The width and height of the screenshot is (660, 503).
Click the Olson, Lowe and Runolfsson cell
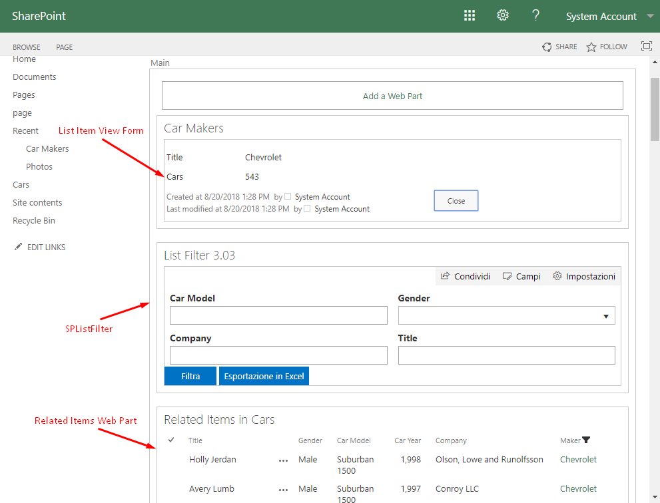point(489,460)
